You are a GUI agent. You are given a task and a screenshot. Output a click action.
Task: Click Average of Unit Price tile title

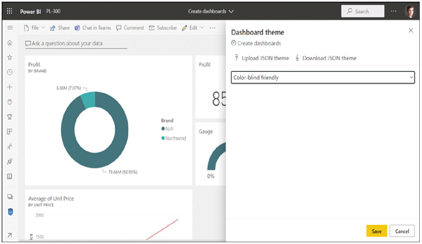click(x=51, y=199)
